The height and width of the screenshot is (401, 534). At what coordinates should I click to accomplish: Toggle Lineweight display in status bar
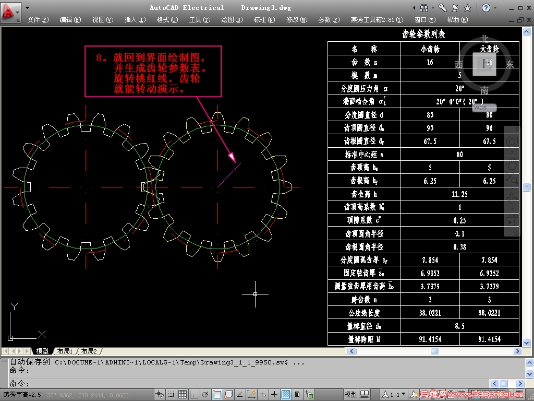pos(274,395)
